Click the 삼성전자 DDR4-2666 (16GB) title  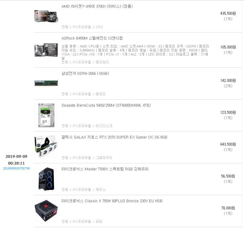(x=85, y=74)
